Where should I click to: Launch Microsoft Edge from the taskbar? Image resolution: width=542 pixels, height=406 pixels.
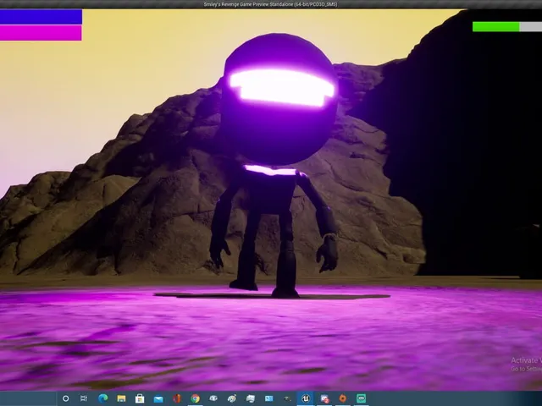102,398
